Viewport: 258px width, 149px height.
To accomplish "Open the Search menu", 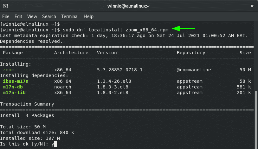I will 49,16.
